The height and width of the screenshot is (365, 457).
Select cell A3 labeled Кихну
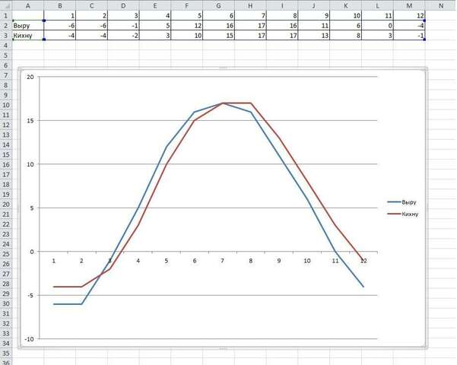pos(28,36)
